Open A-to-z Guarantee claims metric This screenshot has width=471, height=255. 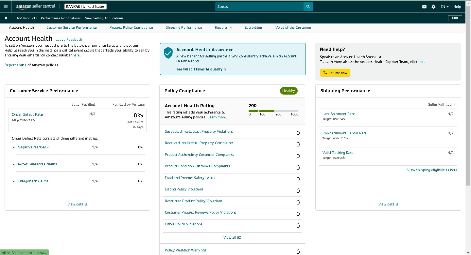coord(37,164)
